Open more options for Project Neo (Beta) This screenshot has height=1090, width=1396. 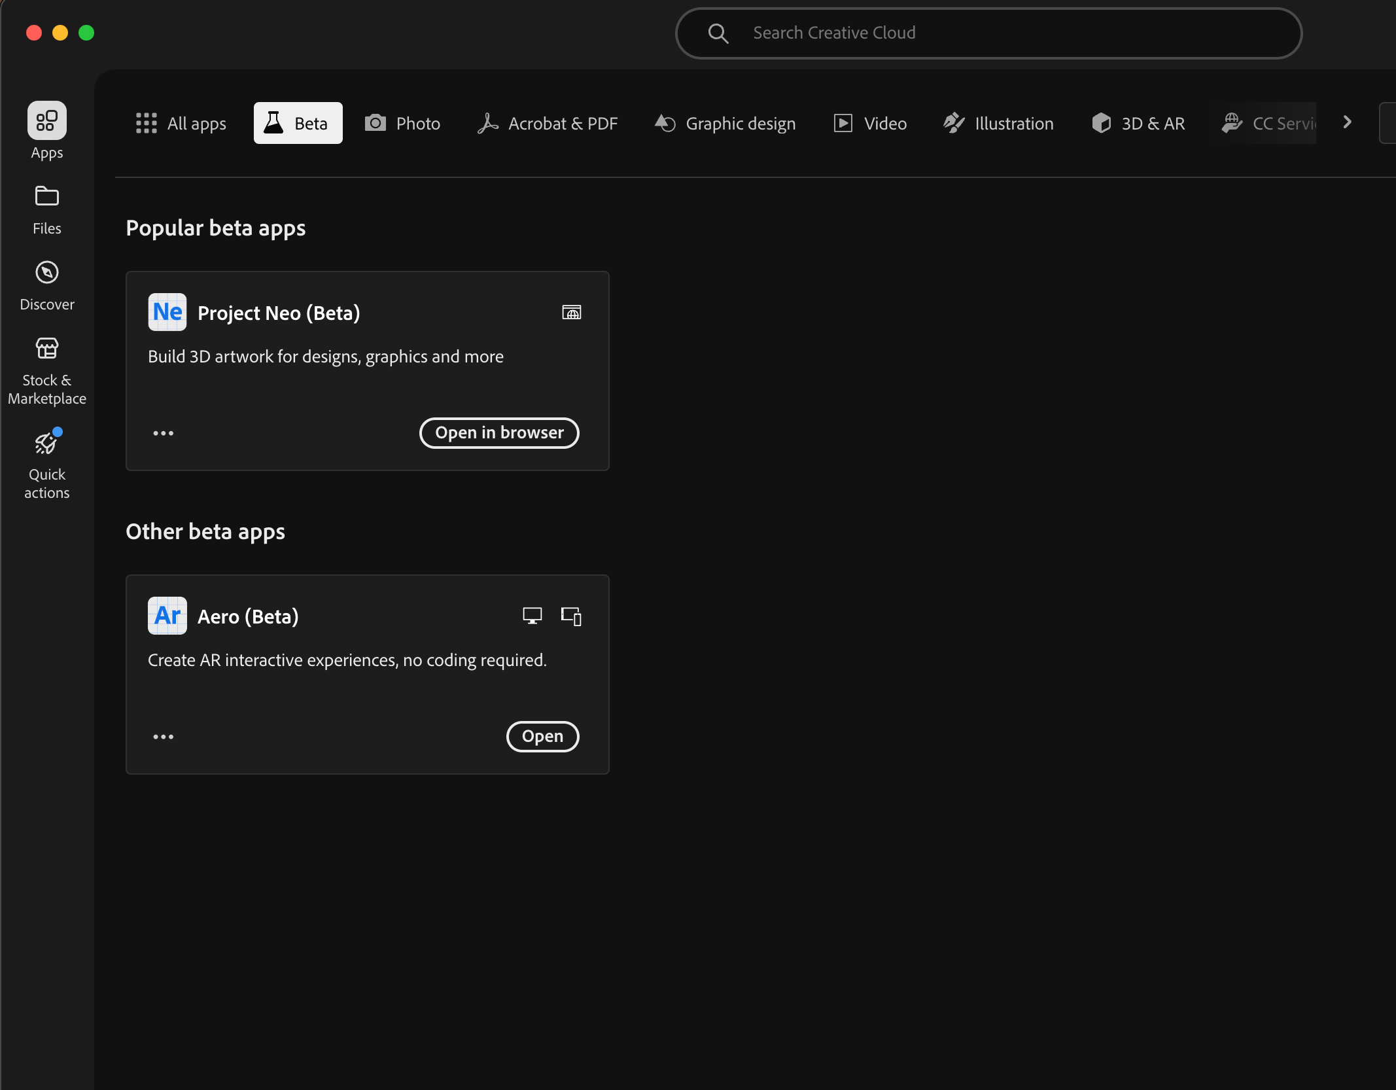pos(163,432)
